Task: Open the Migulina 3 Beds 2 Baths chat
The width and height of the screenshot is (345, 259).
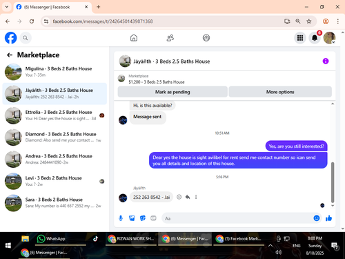Action: 55,72
